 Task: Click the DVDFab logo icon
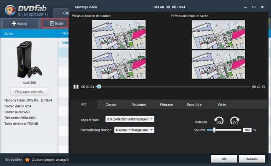coord(10,10)
